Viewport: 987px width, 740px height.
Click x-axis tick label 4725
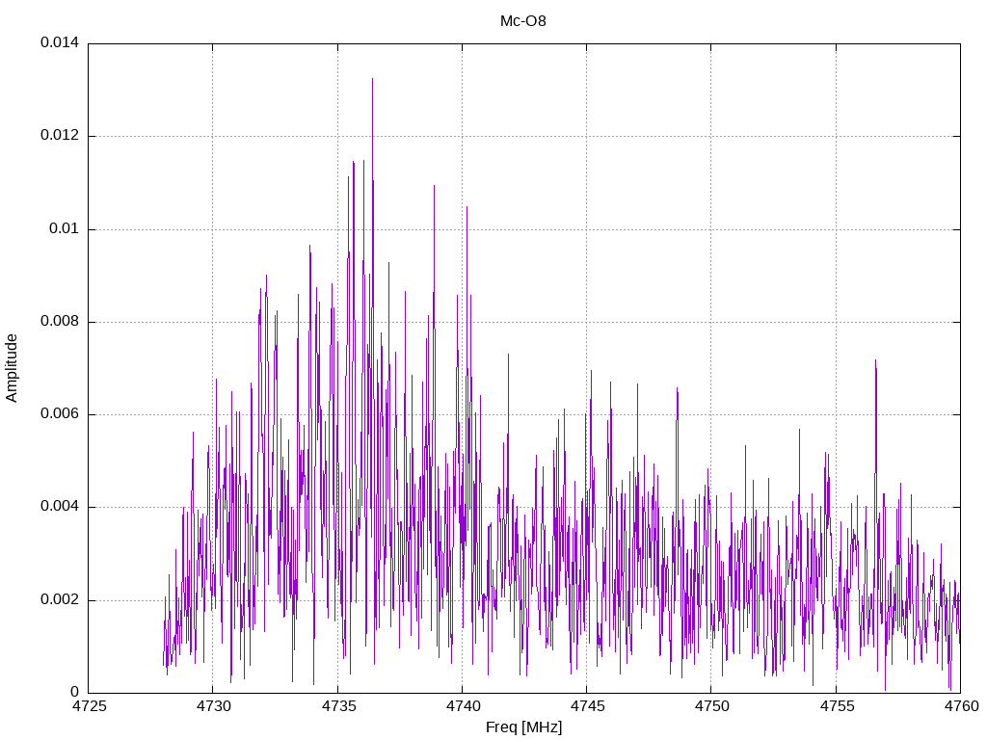point(89,706)
